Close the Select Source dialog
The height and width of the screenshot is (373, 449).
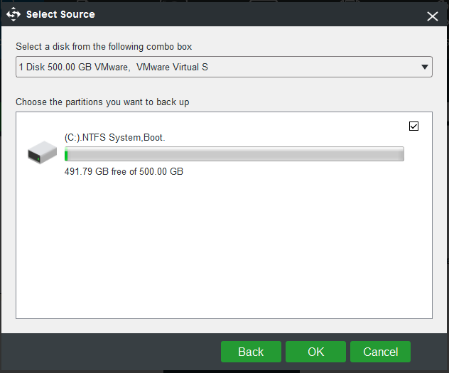coord(433,16)
